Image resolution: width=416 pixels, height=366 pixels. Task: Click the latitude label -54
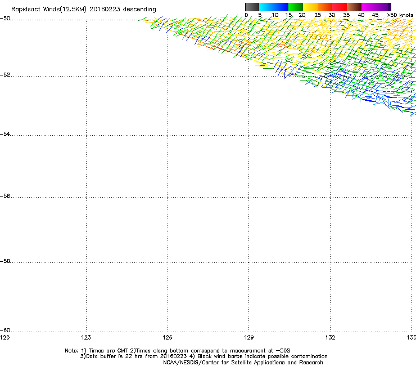(5, 134)
